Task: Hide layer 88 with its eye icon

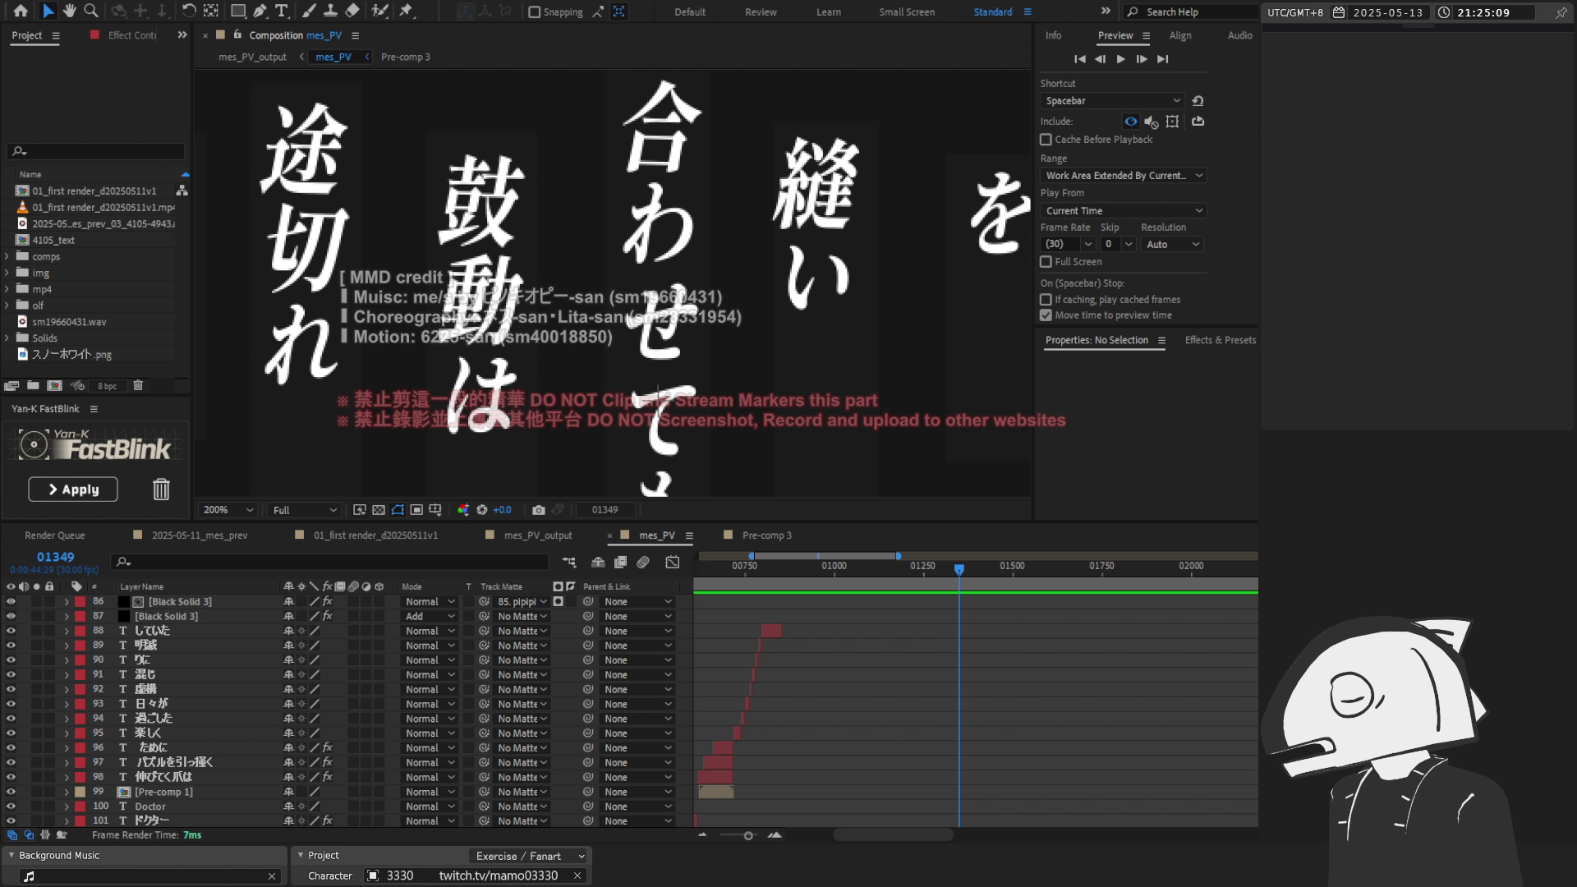Action: pyautogui.click(x=11, y=631)
